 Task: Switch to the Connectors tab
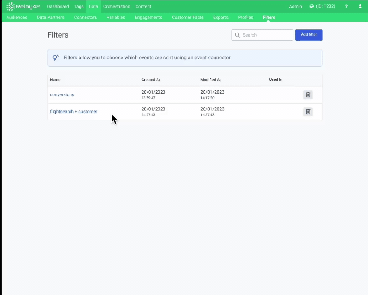pyautogui.click(x=85, y=18)
